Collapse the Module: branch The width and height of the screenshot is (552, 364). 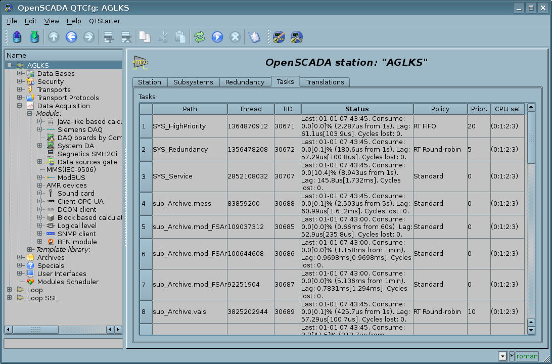click(x=30, y=114)
